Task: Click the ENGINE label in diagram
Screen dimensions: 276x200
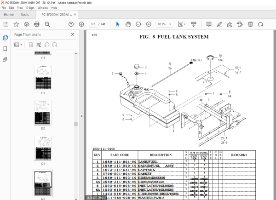Action: [x=196, y=60]
